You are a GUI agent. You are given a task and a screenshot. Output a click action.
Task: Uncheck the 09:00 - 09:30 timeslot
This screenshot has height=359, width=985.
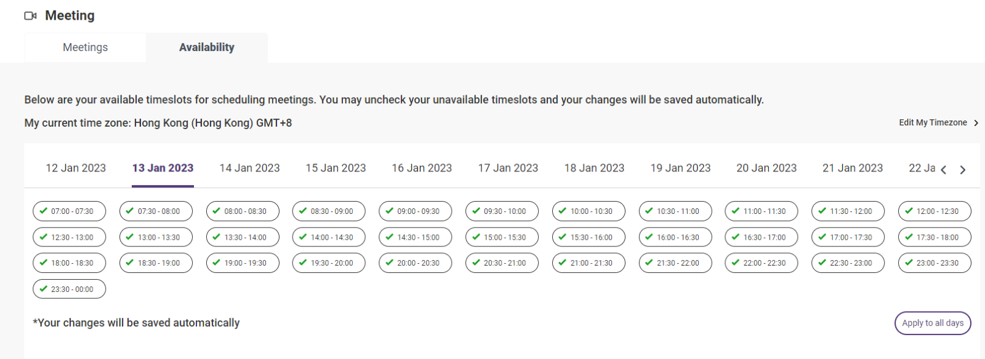click(416, 211)
